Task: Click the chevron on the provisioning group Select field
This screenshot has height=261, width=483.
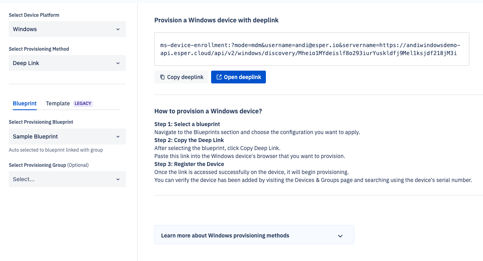Action: click(118, 179)
